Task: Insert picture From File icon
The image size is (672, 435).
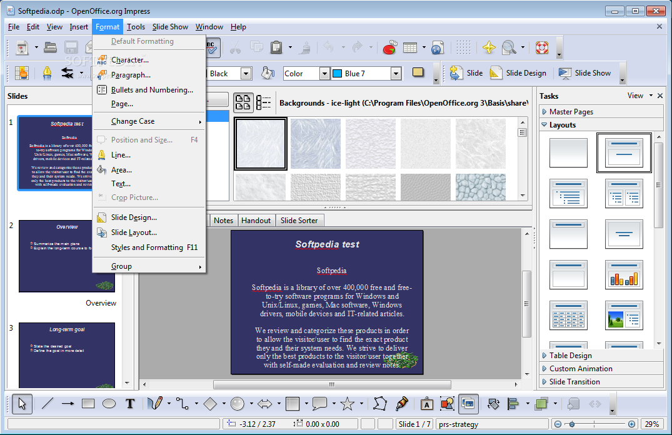Action: pos(447,404)
